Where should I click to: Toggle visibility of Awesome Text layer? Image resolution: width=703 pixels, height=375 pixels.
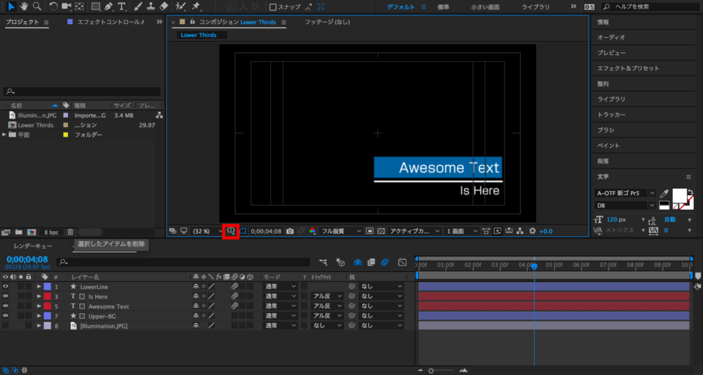pyautogui.click(x=5, y=306)
